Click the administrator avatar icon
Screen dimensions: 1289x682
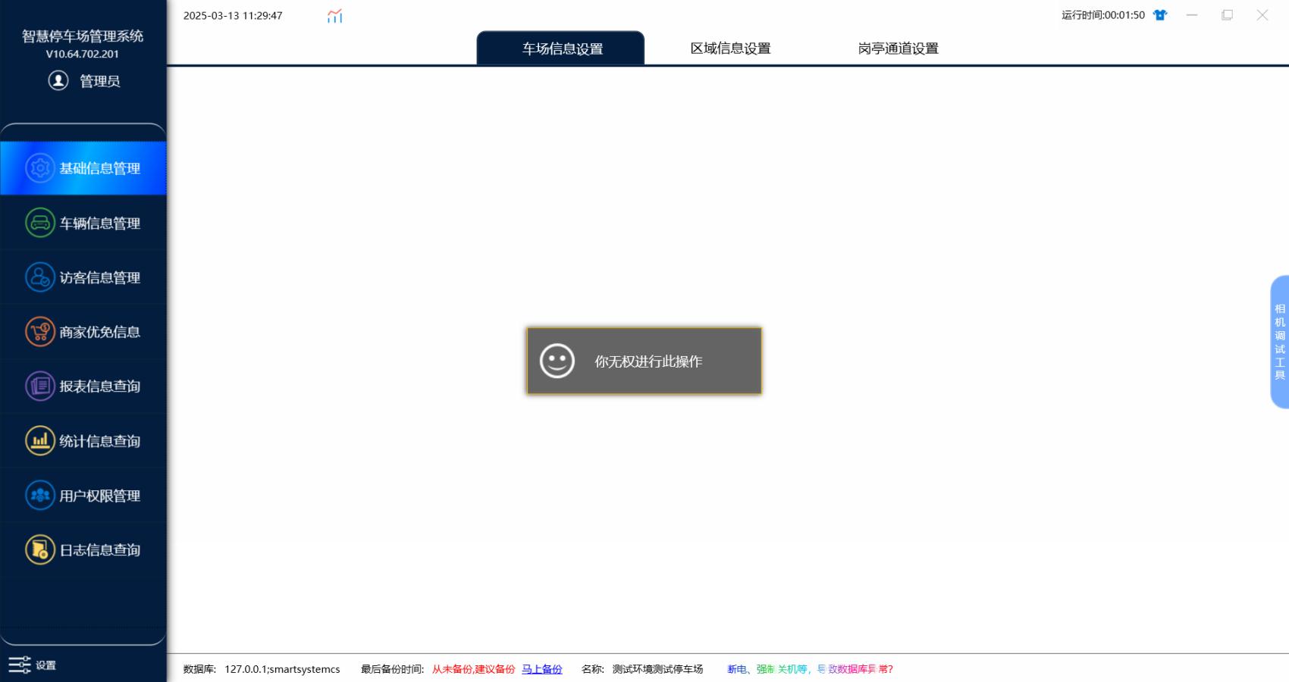(x=58, y=80)
